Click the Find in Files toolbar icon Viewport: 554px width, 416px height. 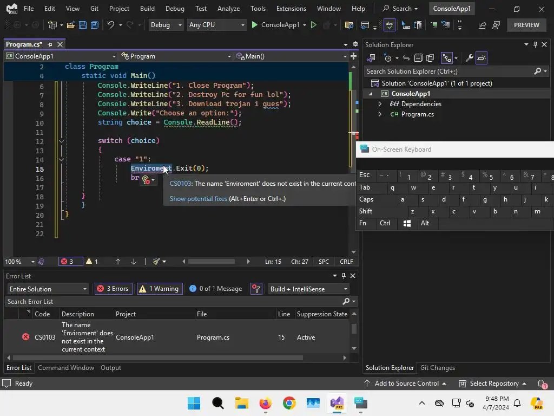(x=349, y=25)
